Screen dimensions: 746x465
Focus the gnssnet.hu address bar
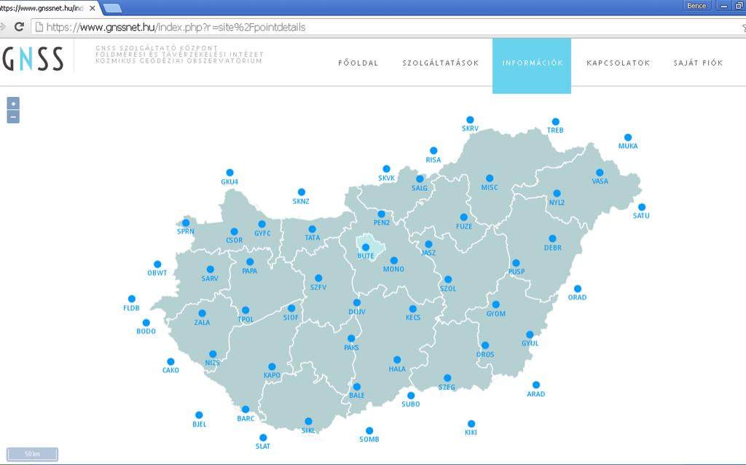tap(385, 27)
